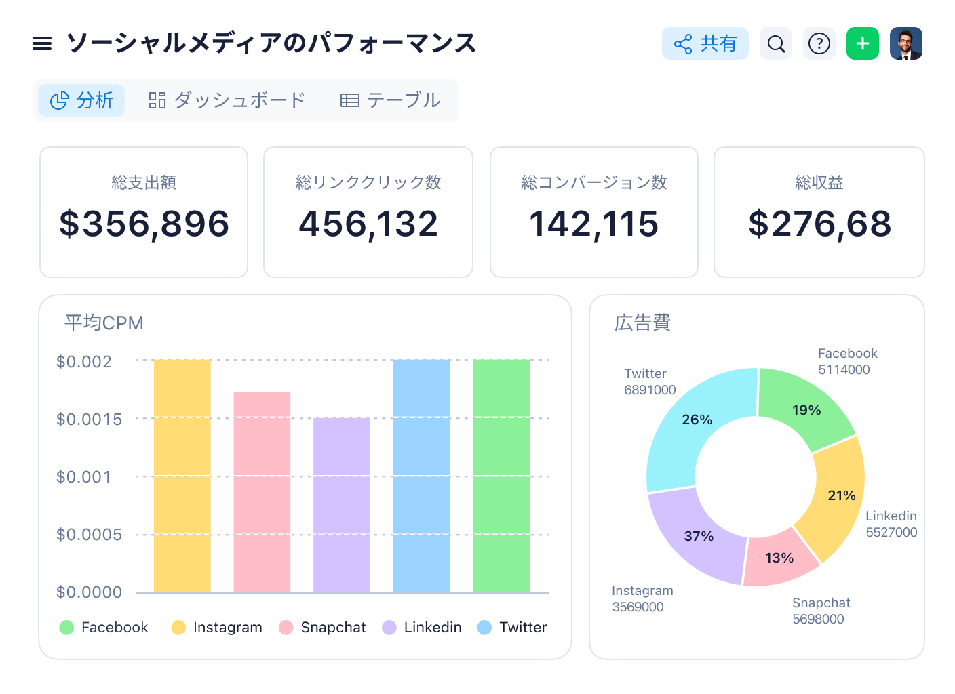
Task: Select the 総支出額 $356,896 card
Action: (x=144, y=212)
